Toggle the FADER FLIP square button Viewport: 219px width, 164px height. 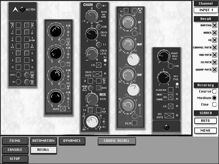coord(171,90)
